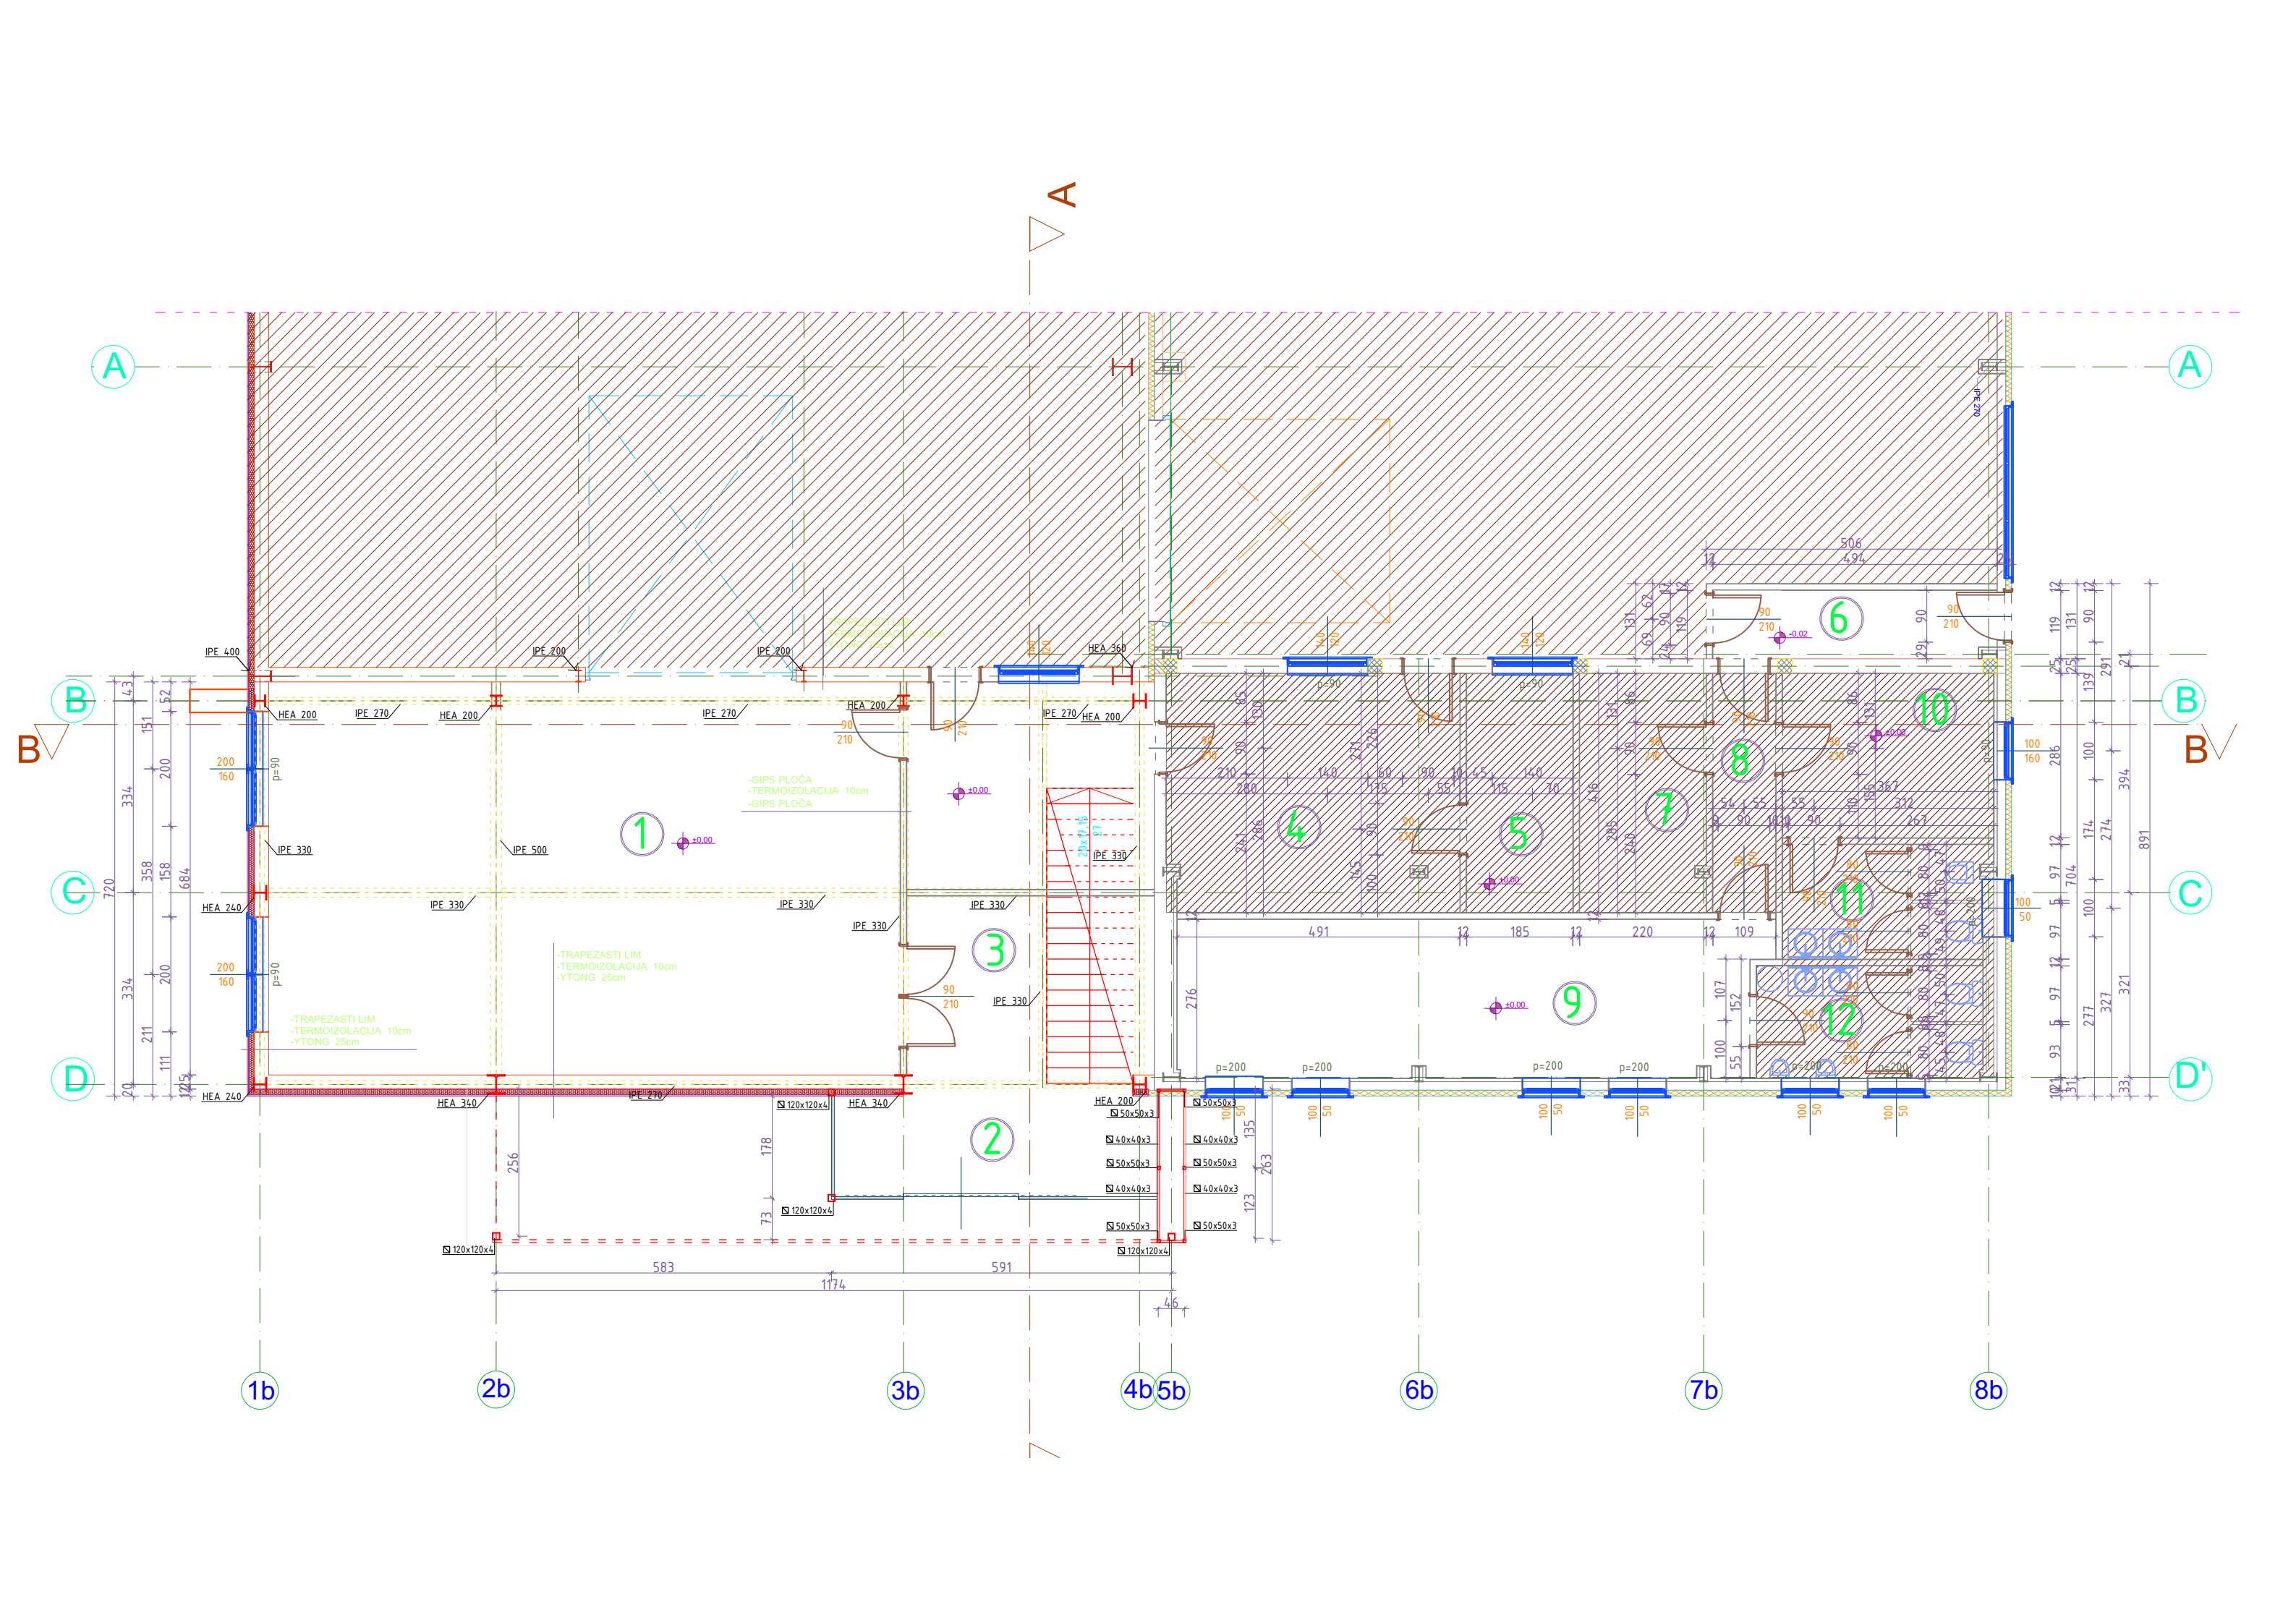This screenshot has width=2296, height=1623.
Task: Click room number 3 circle marker
Action: tap(994, 949)
